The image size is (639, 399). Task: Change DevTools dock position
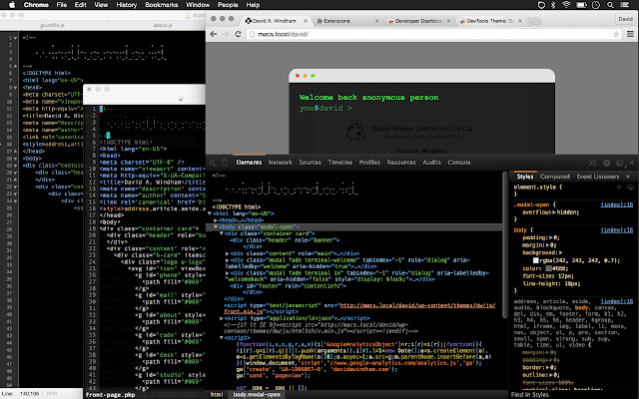point(619,163)
